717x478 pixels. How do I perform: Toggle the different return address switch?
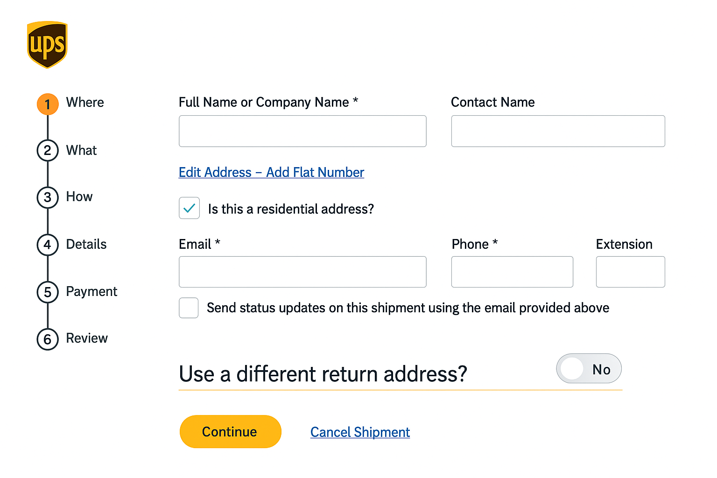(588, 369)
